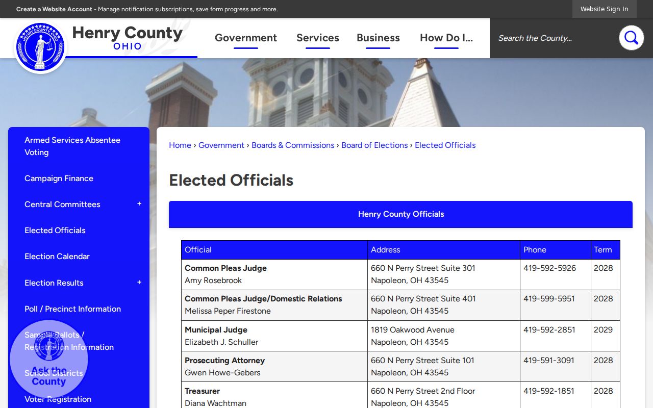Image resolution: width=653 pixels, height=408 pixels.
Task: Click phone number 419-591-3091
Action: (x=549, y=361)
